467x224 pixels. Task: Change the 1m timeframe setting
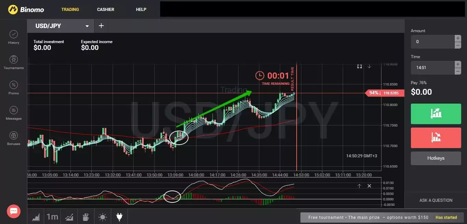pyautogui.click(x=52, y=217)
